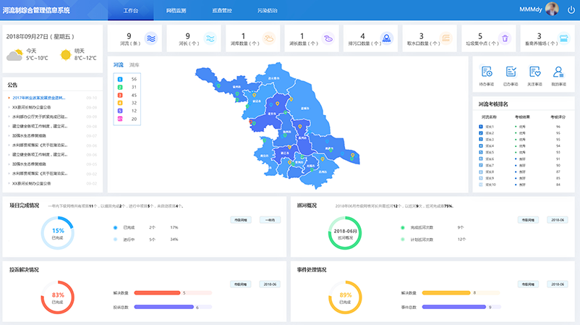This screenshot has width=580, height=325.
Task: Click the 排污口数量 icon
Action: coord(386,39)
